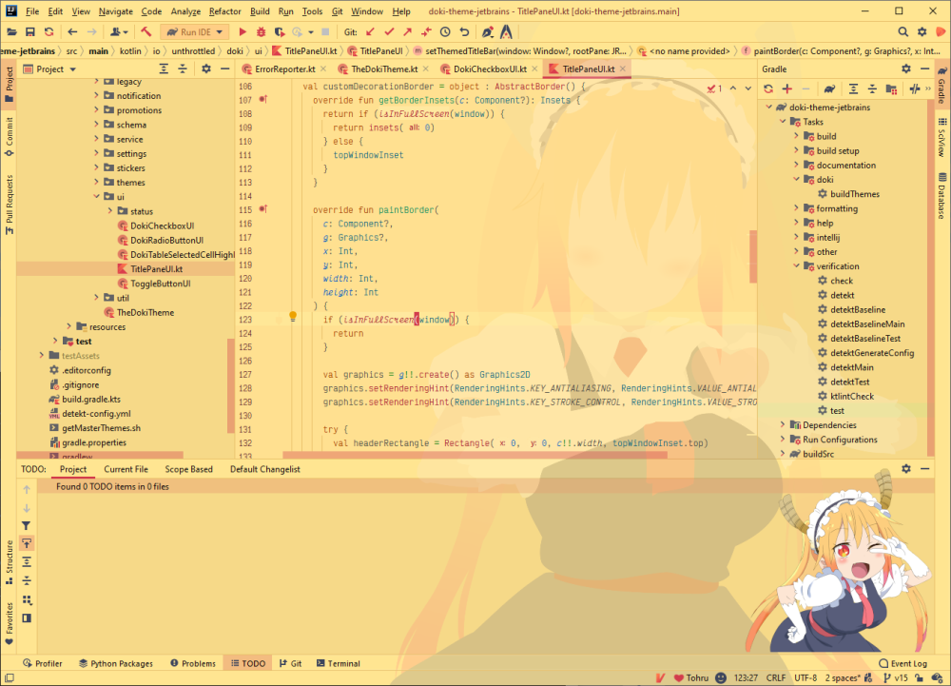Collapse all in the Gradle panel
Screen dimensions: 951x686
[872, 89]
